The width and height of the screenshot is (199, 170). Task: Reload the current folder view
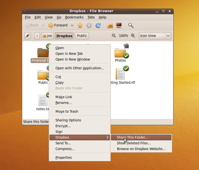[x=98, y=25]
